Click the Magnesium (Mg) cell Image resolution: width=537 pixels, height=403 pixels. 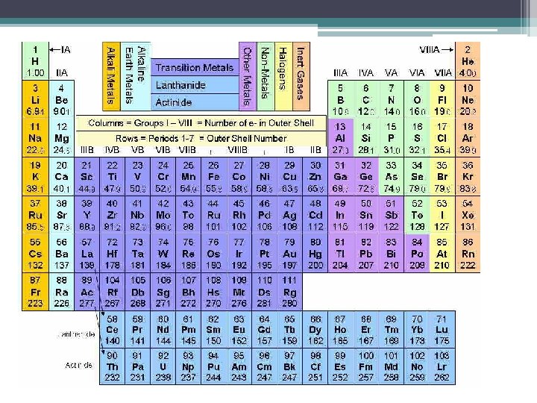click(x=62, y=138)
